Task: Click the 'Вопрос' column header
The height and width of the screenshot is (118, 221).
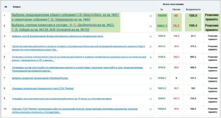Action: (17, 7)
